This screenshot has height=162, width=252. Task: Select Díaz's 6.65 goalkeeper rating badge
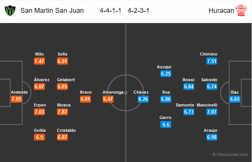pyautogui.click(x=235, y=99)
